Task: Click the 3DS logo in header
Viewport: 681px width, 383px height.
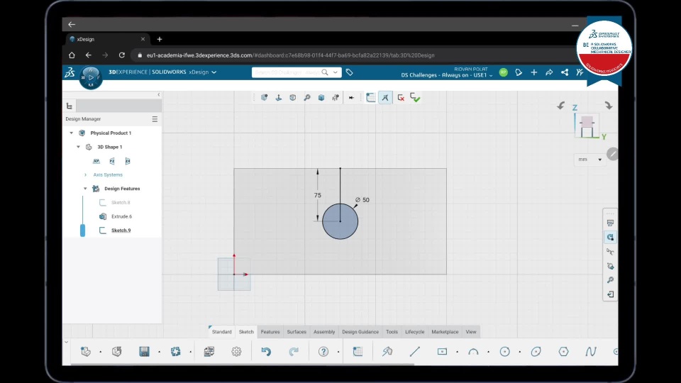Action: tap(70, 72)
